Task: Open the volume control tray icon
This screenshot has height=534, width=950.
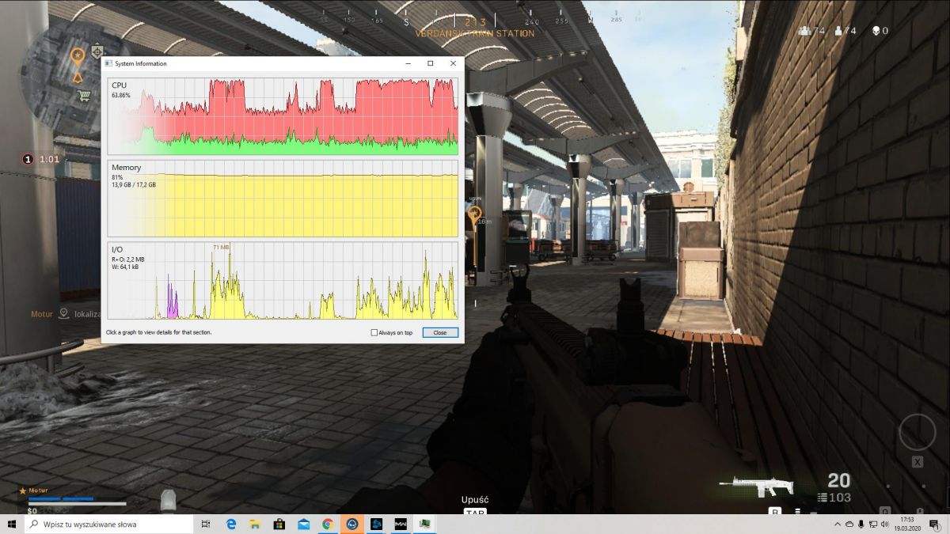Action: point(884,524)
